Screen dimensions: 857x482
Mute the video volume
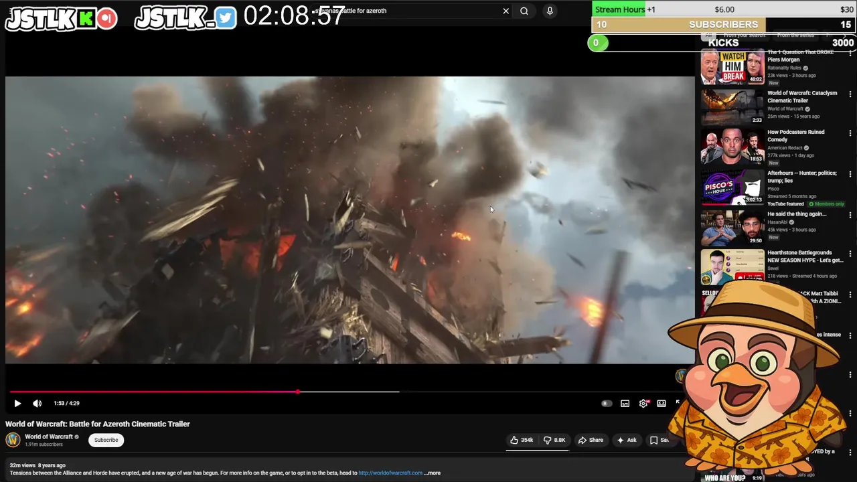pos(37,403)
